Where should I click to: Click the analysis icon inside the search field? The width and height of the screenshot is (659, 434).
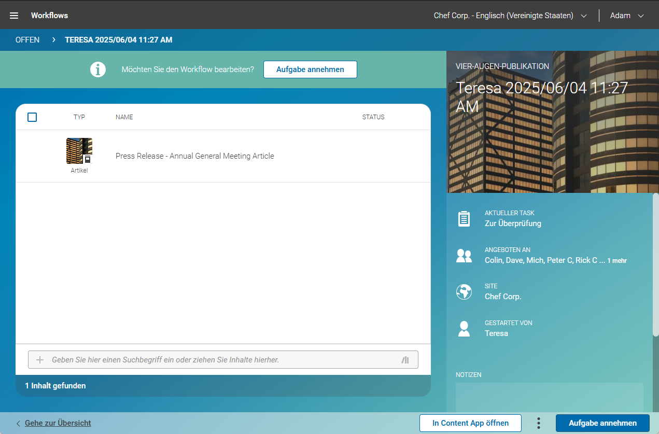(x=405, y=359)
